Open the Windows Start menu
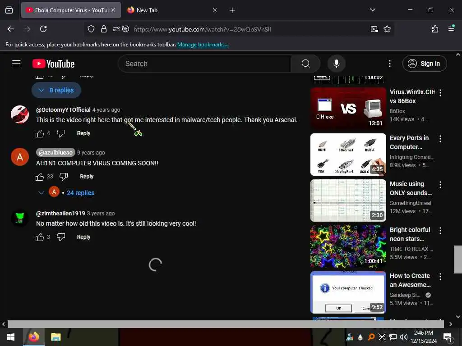The width and height of the screenshot is (462, 346). 11,337
